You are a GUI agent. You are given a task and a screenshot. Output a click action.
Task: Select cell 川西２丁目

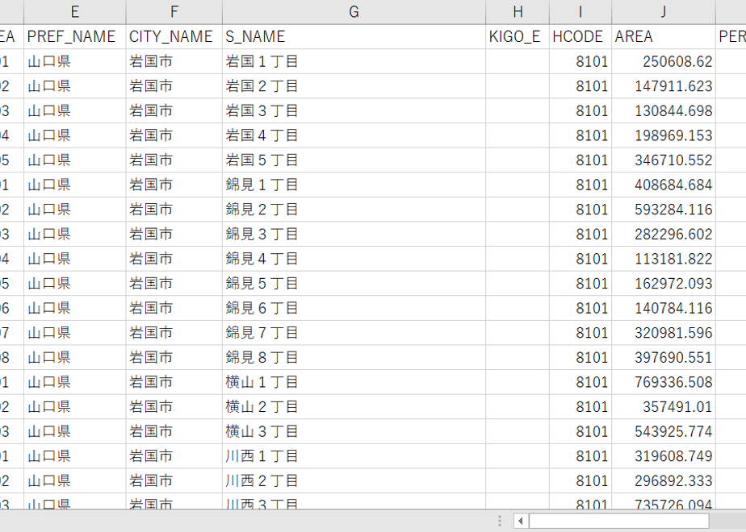(x=354, y=481)
